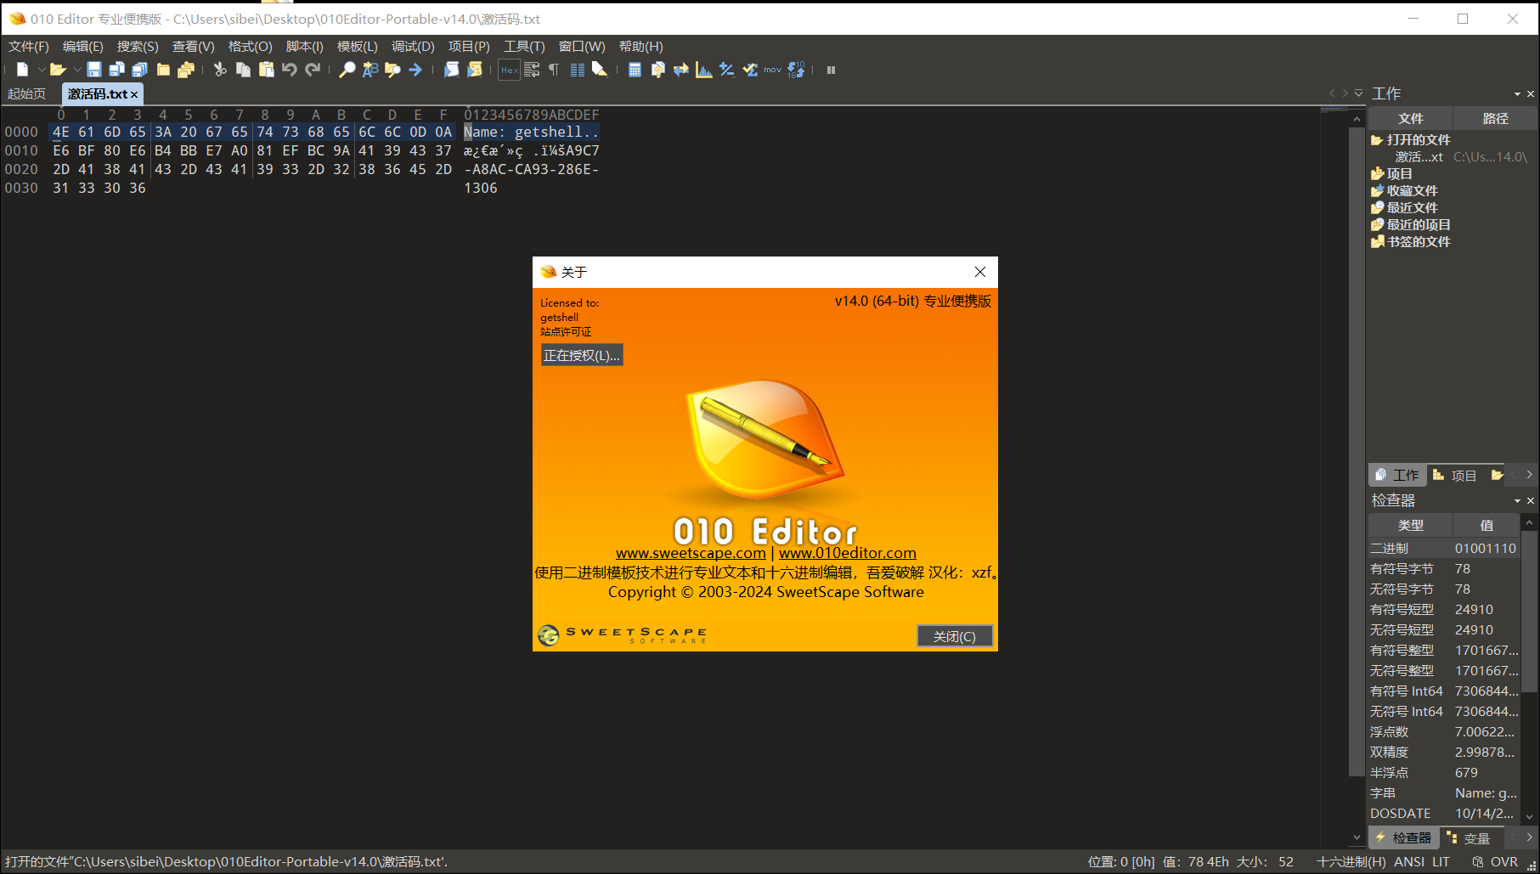Click the Calculator toolbar icon

[633, 70]
